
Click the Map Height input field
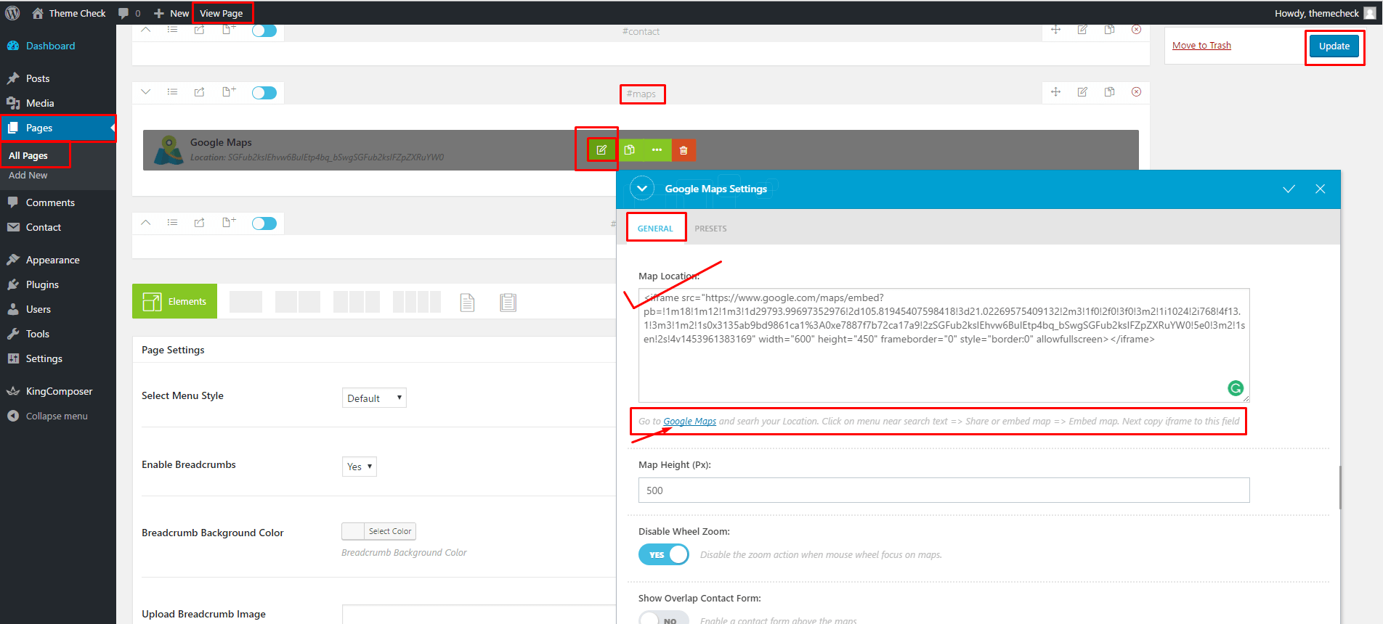coord(944,490)
